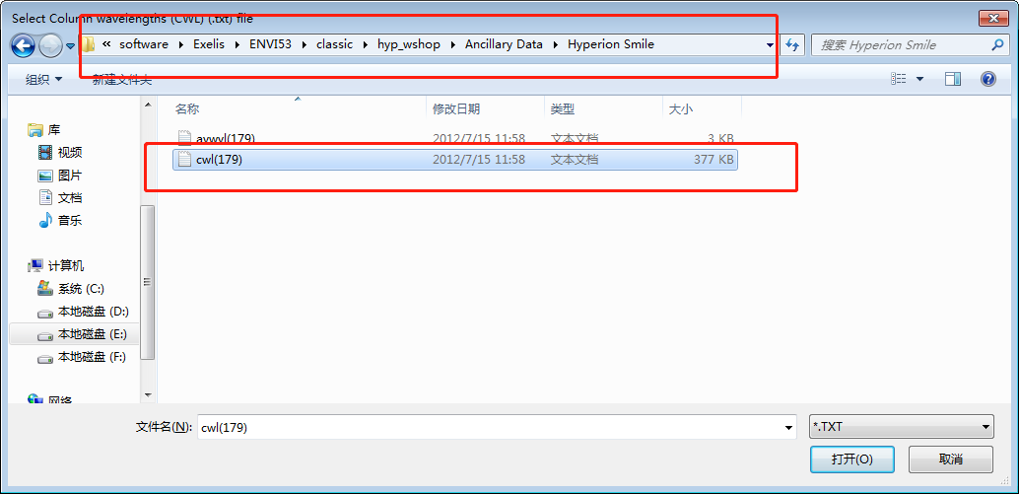Screen dimensions: 1019x494
Task: Click the 'Exelis' breadcrumb segment
Action: click(x=209, y=44)
